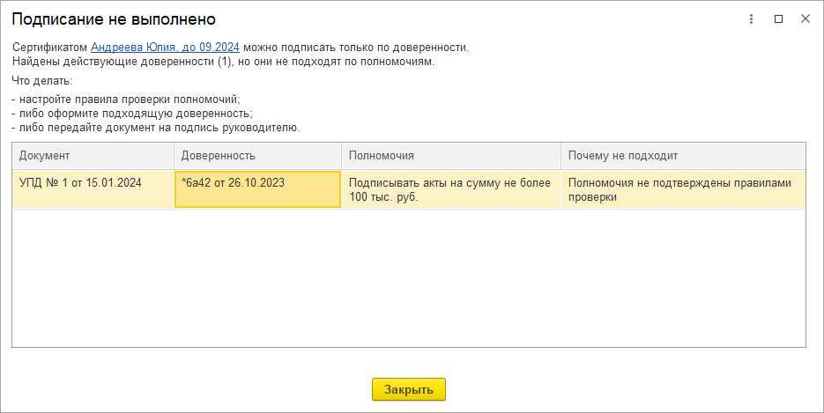Click the либо оформите подходящую доверенность line
The width and height of the screenshot is (824, 413).
[x=135, y=113]
